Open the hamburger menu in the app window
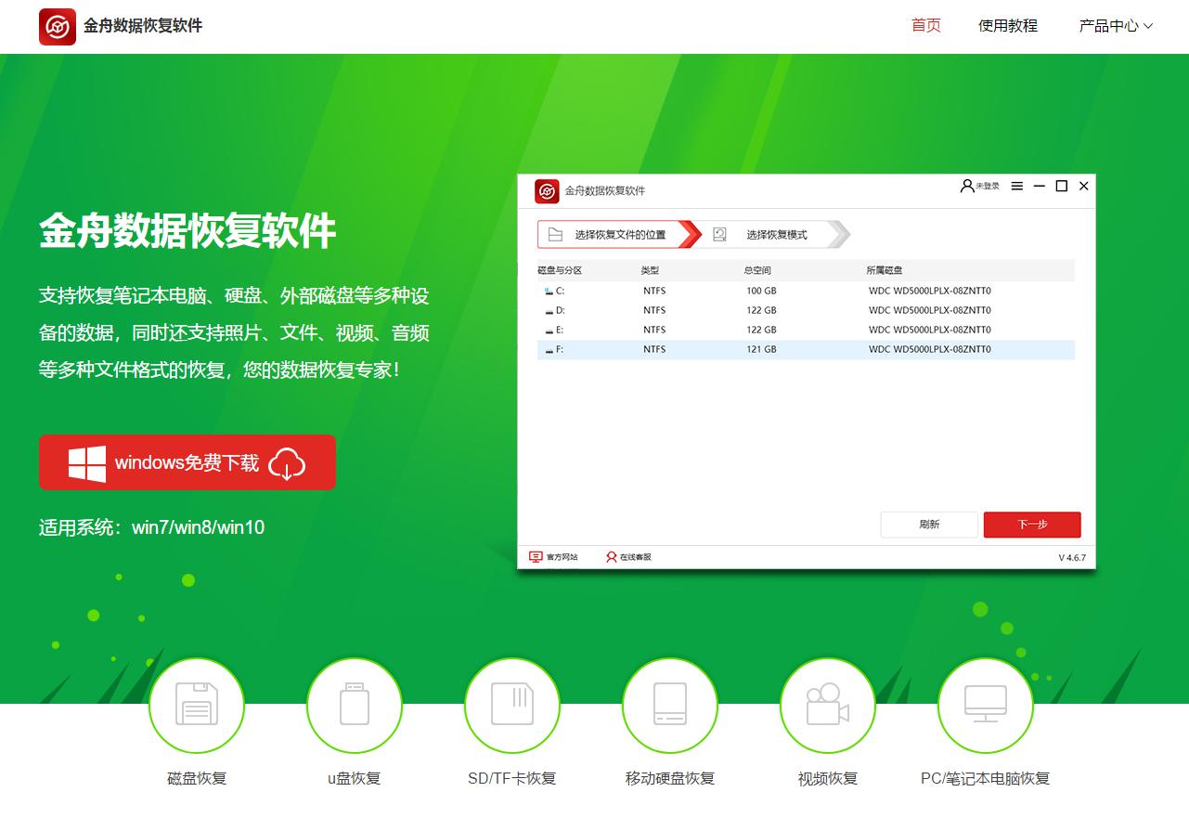 [x=1017, y=187]
